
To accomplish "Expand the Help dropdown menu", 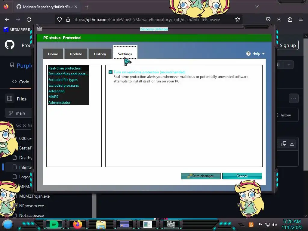I will (256, 54).
